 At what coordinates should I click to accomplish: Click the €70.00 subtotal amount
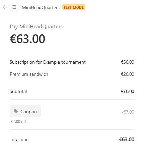[x=128, y=91]
